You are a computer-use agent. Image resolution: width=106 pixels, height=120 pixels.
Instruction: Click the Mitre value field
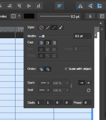(82, 49)
